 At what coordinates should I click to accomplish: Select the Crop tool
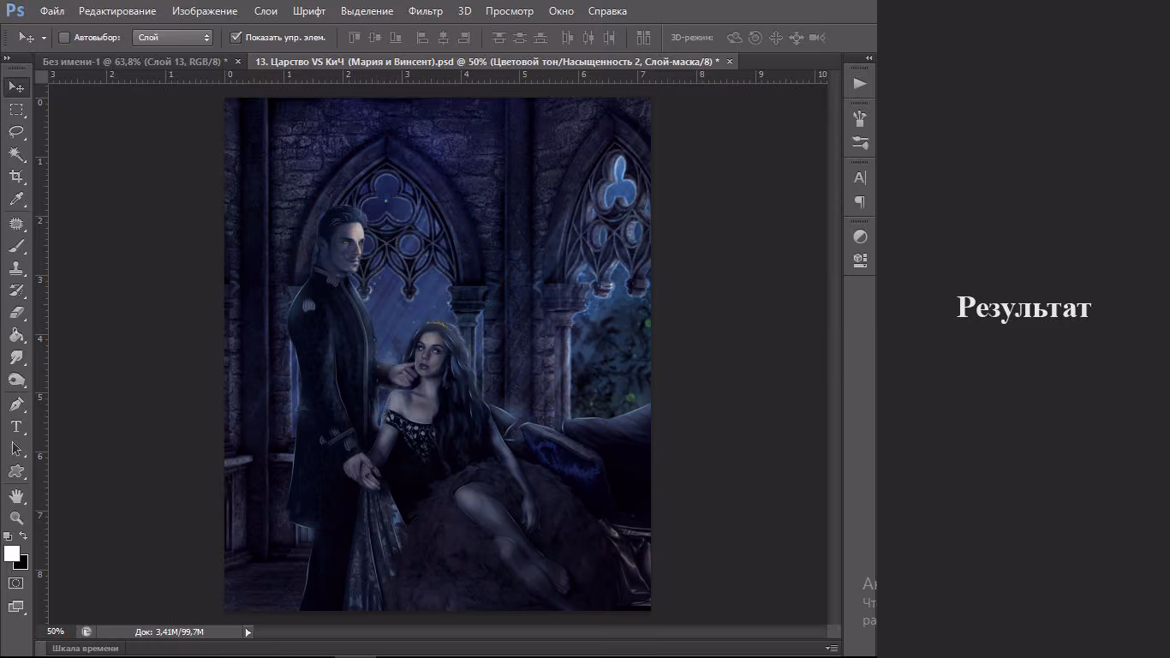(x=16, y=176)
